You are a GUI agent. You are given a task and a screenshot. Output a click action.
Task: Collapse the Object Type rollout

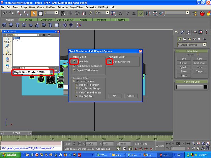191,51
